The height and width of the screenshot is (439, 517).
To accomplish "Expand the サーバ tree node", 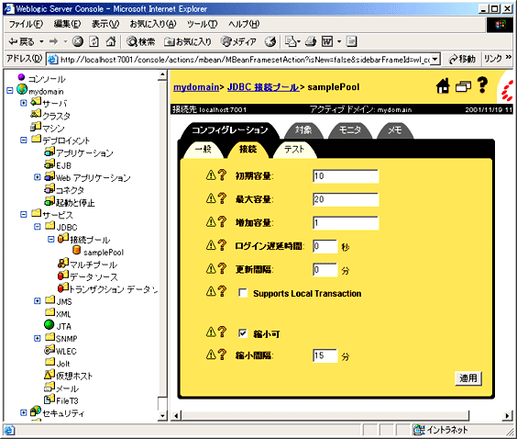I will click(24, 103).
